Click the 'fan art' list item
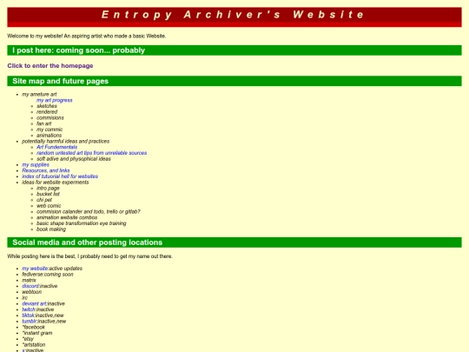Viewport: 469px width, 352px height. coord(44,123)
